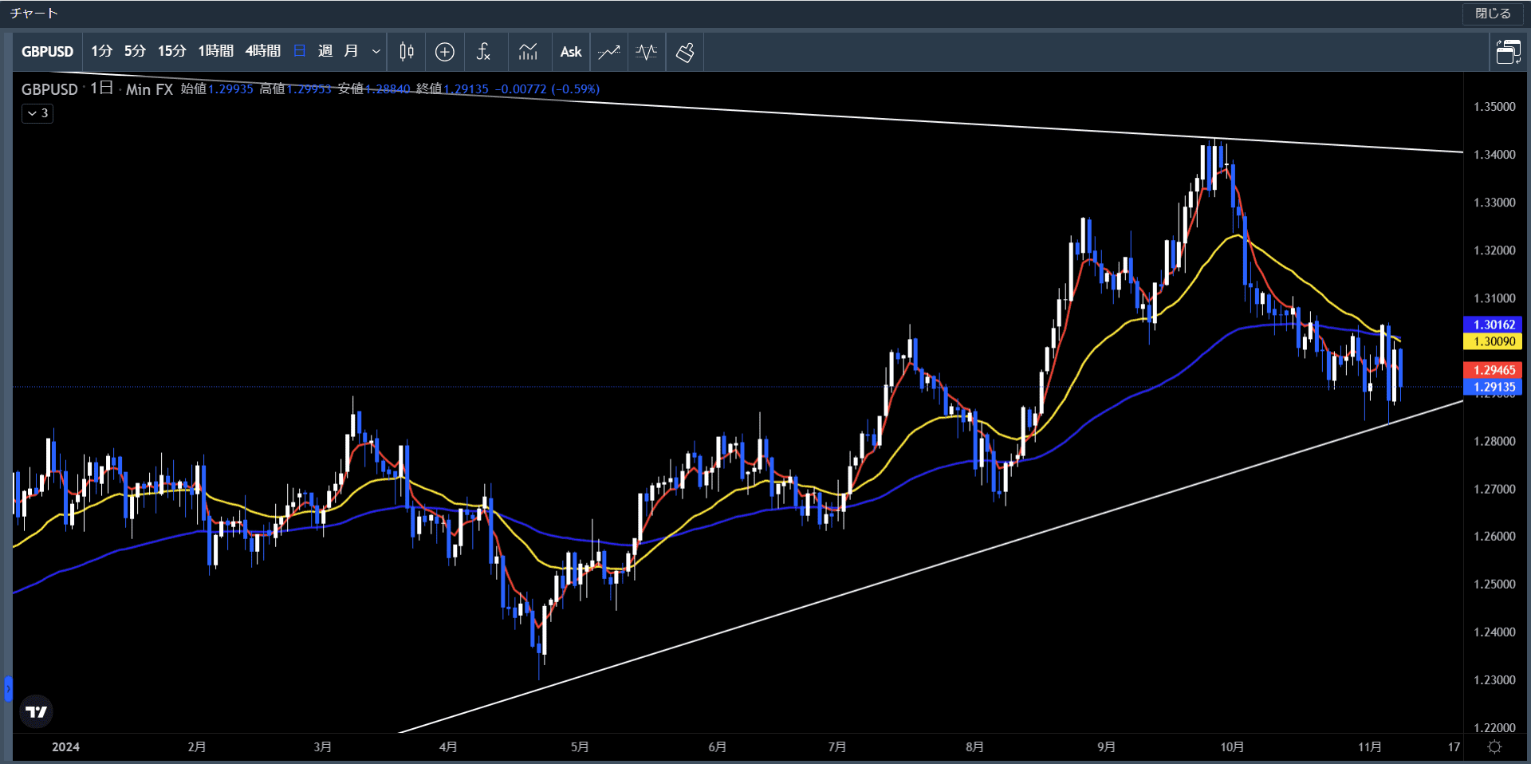
Task: Expand the timeframe dropdown arrow
Action: click(376, 52)
